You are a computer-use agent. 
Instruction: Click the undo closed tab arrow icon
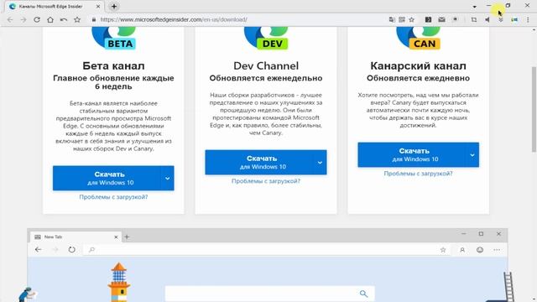[64, 20]
